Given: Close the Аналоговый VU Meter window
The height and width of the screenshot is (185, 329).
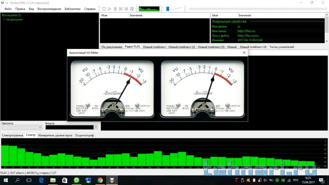Looking at the screenshot, I should (x=244, y=52).
